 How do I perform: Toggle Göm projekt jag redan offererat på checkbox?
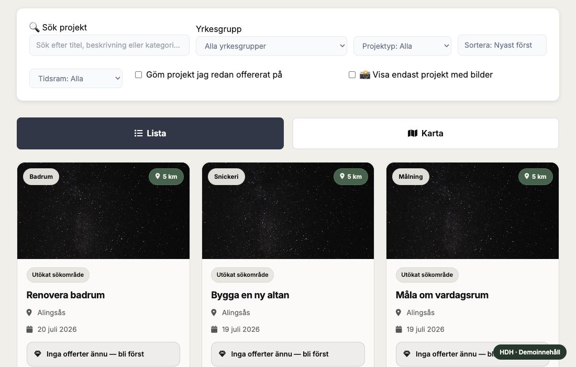(x=138, y=74)
